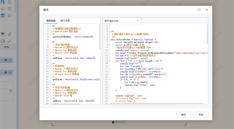Click the blue table grid icon
This screenshot has height=129, width=234.
(x=3, y=16)
